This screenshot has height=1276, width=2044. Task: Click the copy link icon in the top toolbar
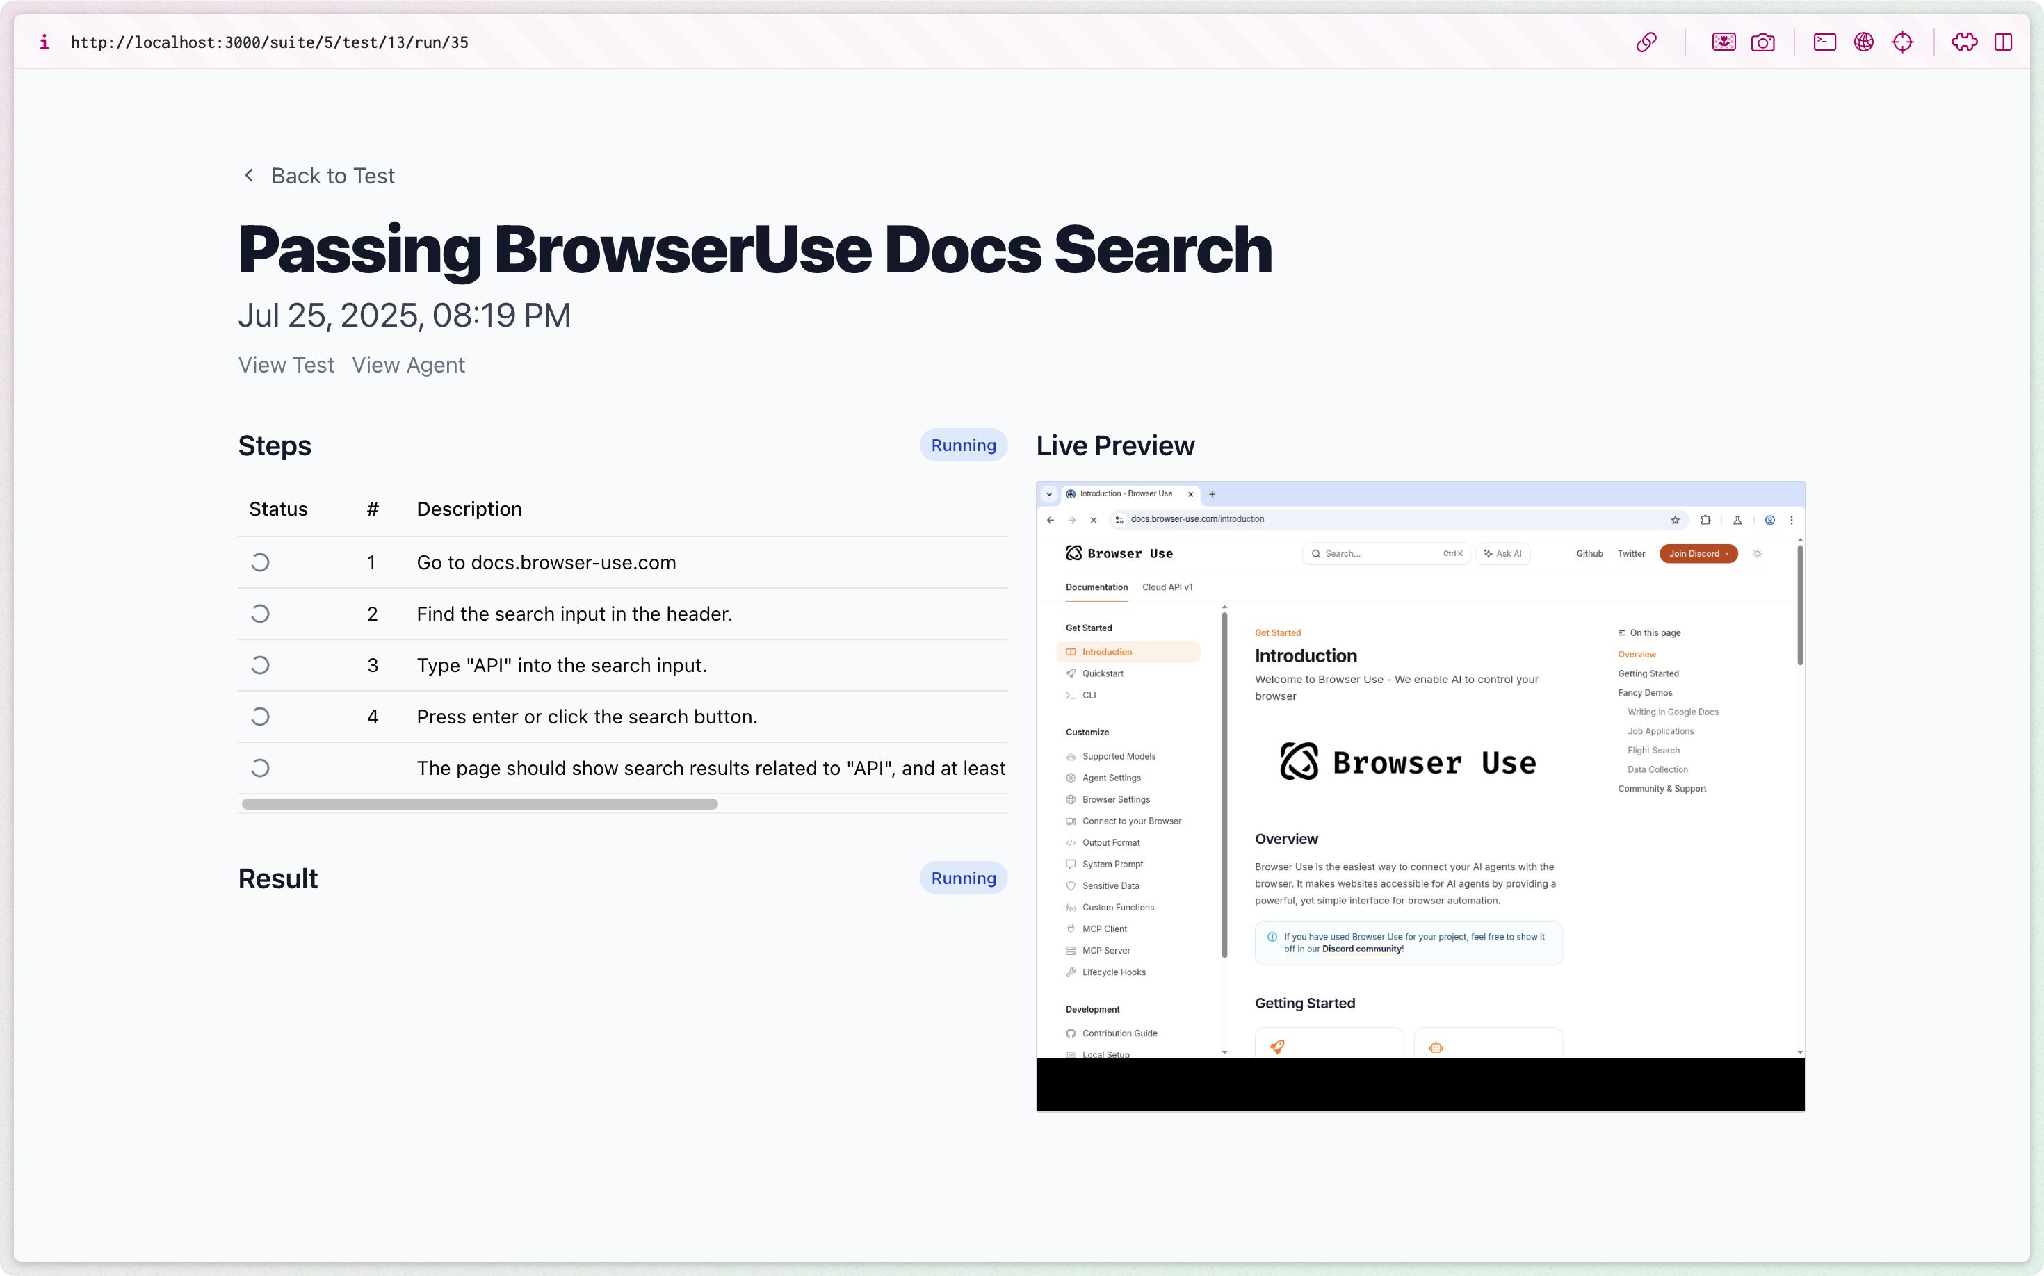(x=1646, y=42)
